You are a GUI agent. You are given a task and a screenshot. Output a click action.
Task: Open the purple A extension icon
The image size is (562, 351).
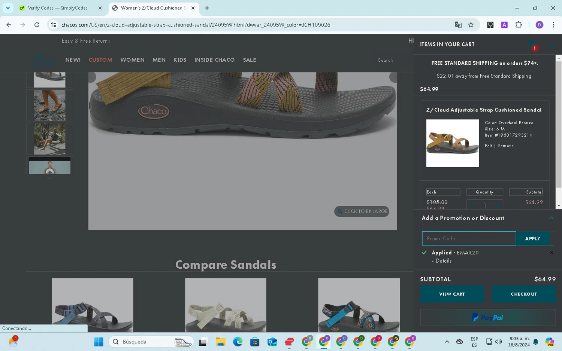(504, 25)
